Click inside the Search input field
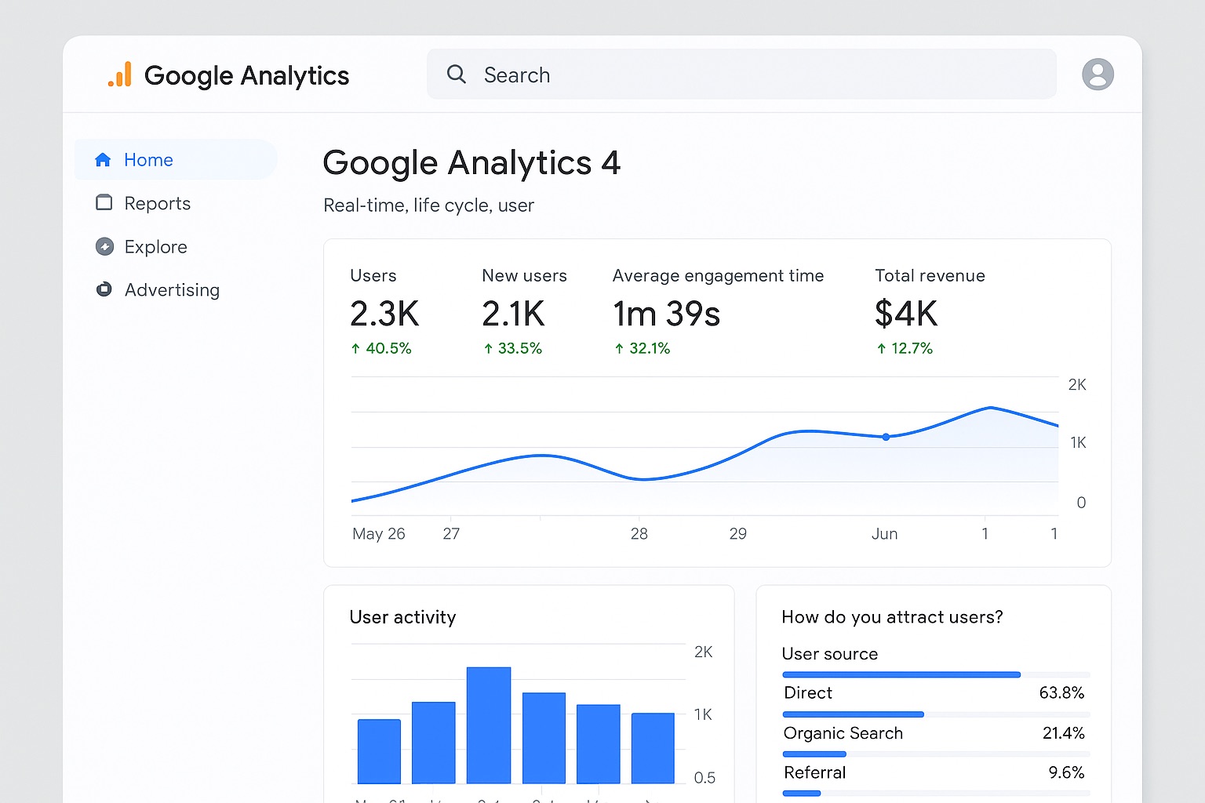Screen dimensions: 1205x803 (x=753, y=74)
